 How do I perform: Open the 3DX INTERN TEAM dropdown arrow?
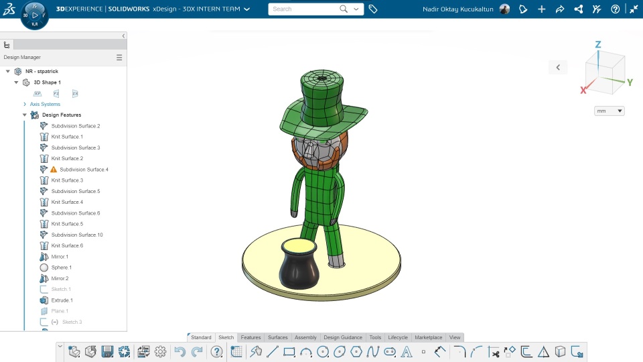[247, 9]
